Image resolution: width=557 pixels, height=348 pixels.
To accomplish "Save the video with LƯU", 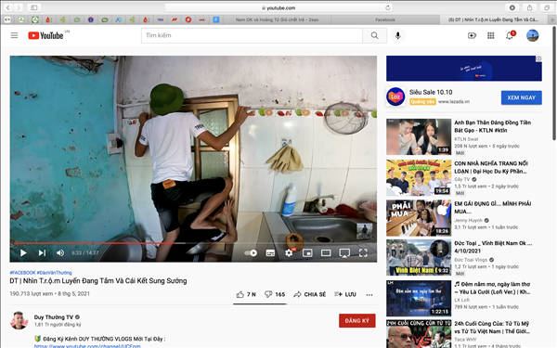I will [x=345, y=294].
